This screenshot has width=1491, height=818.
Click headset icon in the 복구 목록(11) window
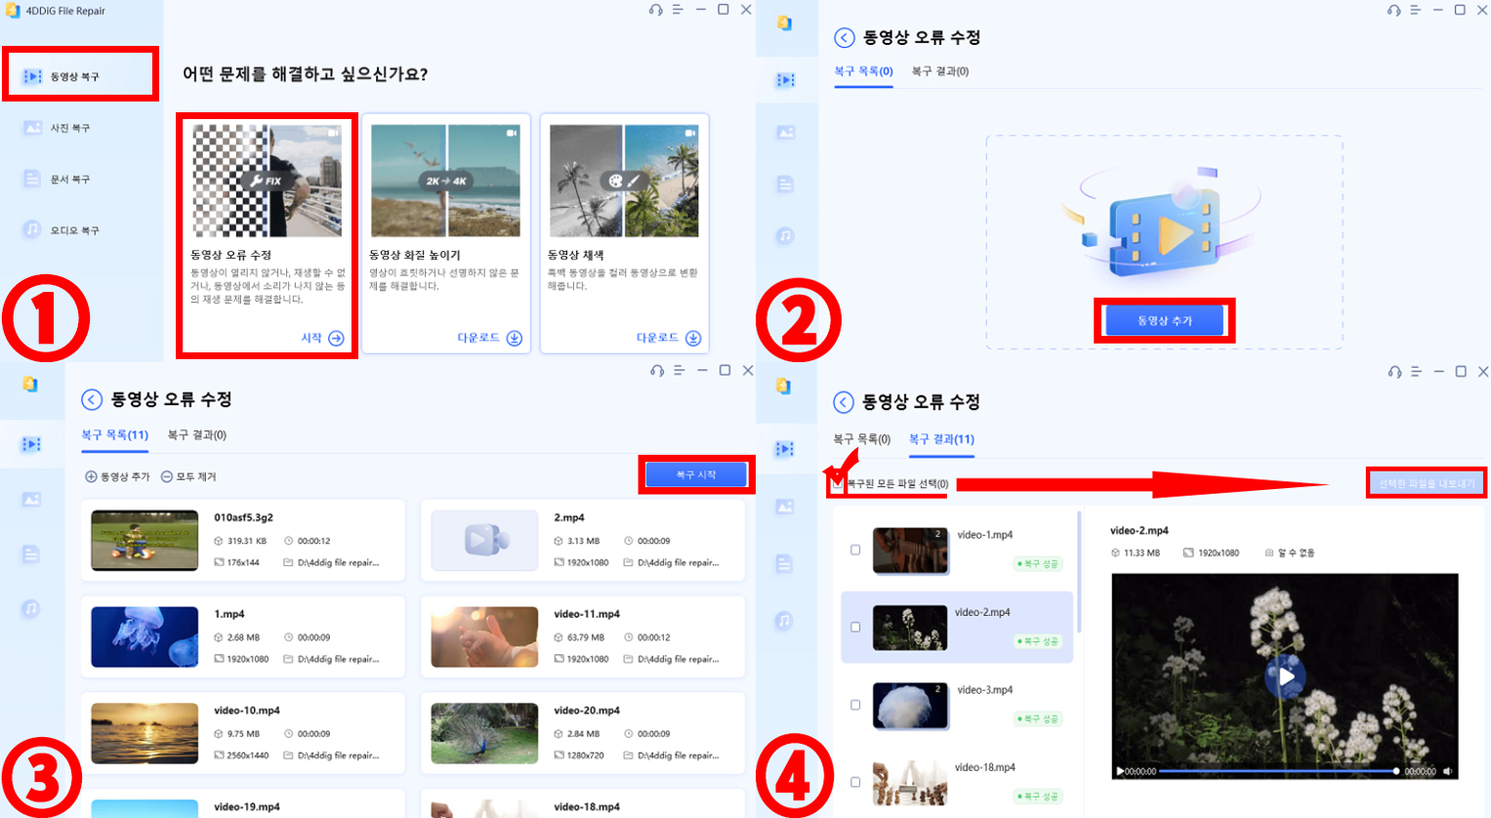pyautogui.click(x=657, y=371)
